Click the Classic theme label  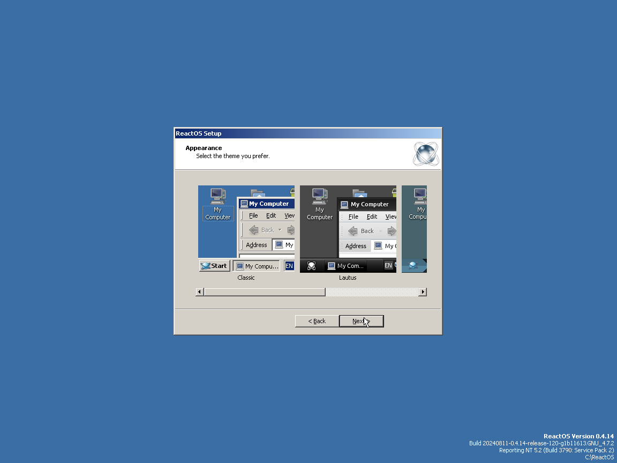coord(246,278)
